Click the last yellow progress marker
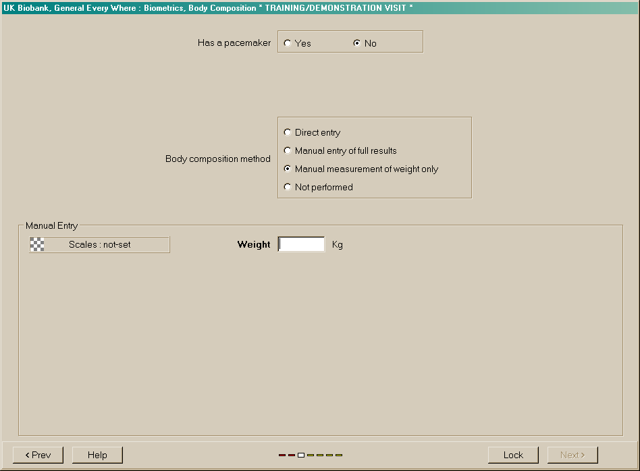640x471 pixels. click(x=339, y=455)
